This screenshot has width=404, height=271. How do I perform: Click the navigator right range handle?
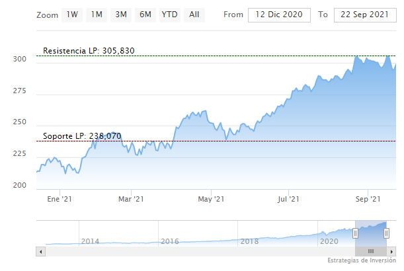coord(386,233)
